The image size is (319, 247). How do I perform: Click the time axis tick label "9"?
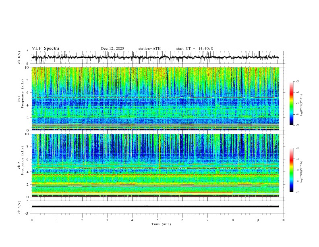pos(258,220)
